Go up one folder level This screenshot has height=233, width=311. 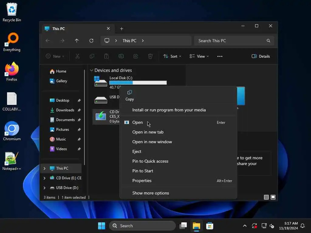(77, 41)
